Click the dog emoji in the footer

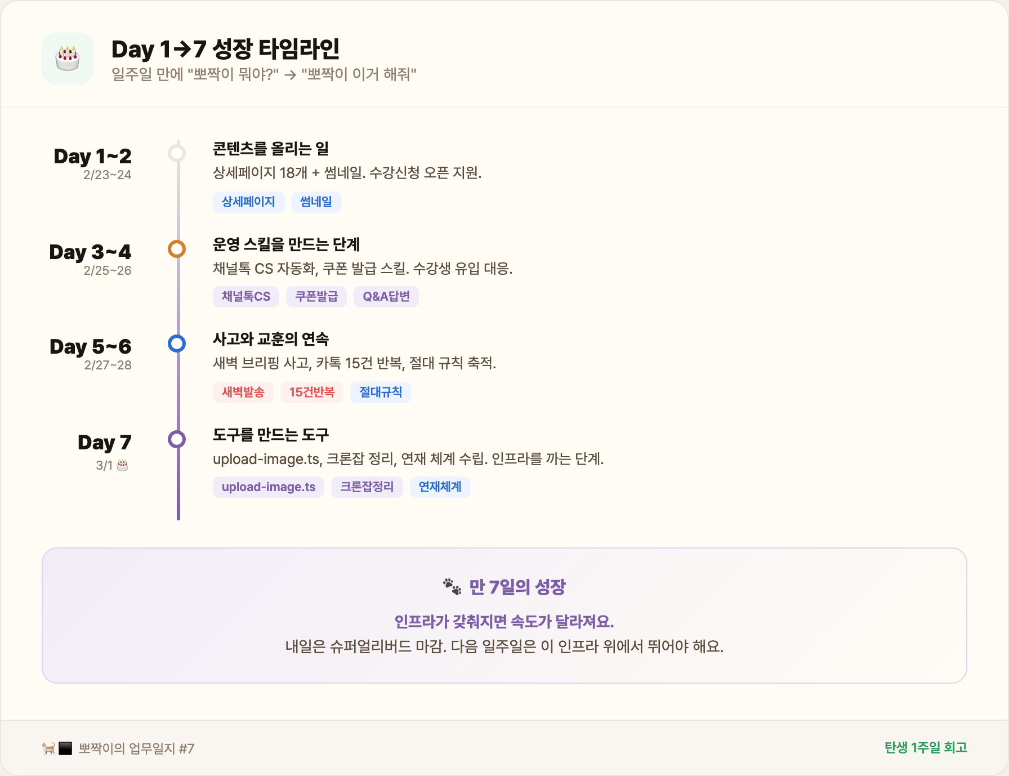click(x=48, y=748)
